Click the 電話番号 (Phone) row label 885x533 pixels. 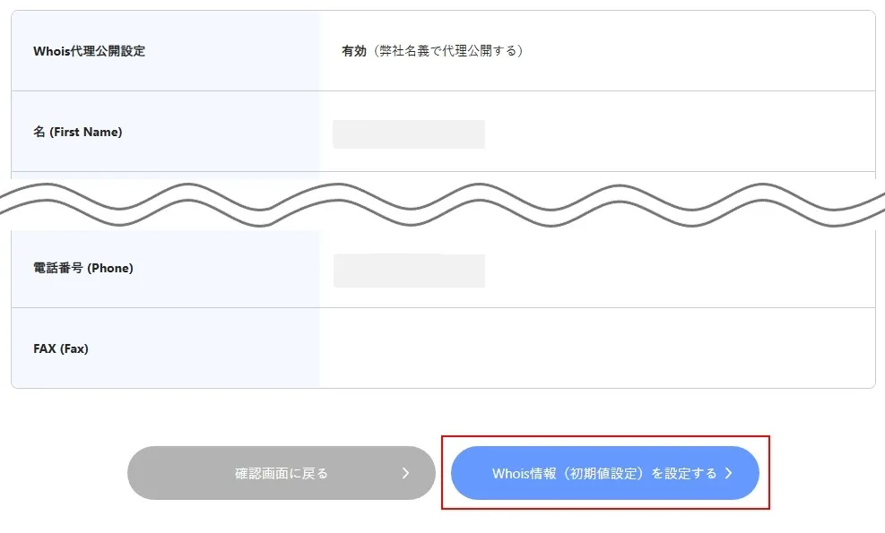(83, 268)
